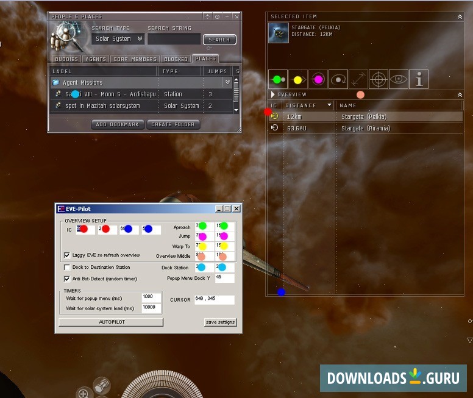
Task: Click the Search String input field
Action: pos(174,39)
